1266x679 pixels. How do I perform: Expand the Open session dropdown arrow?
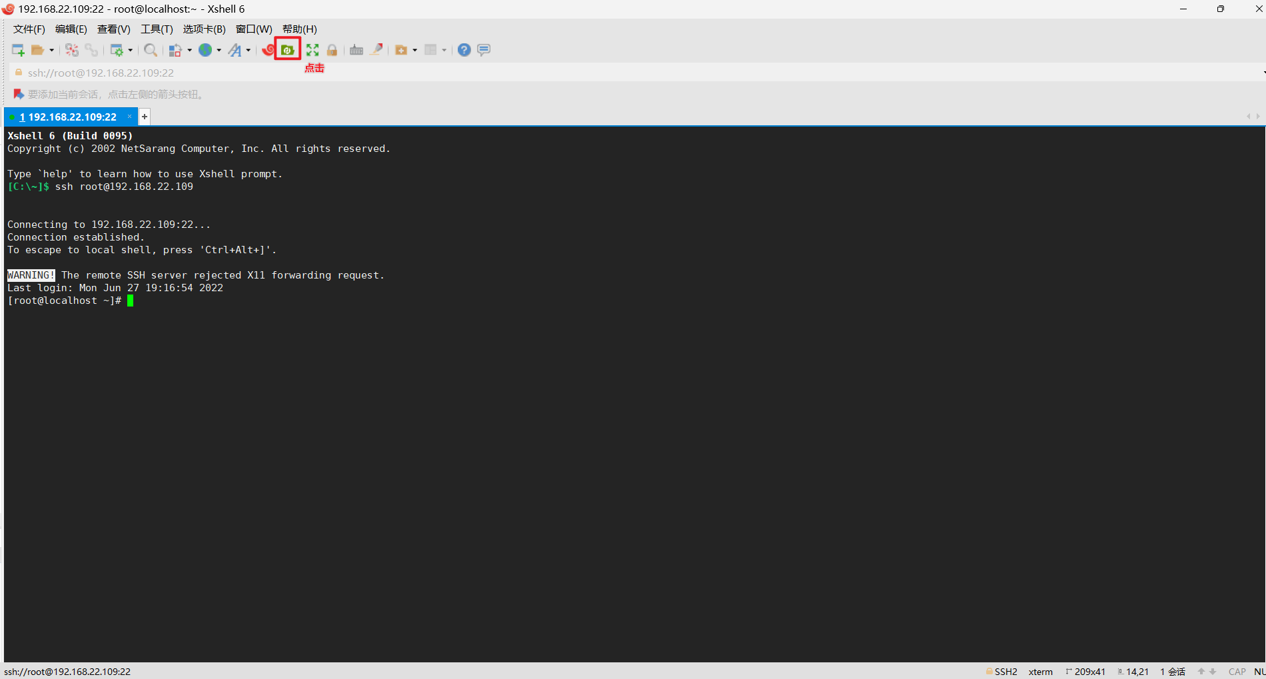point(51,50)
